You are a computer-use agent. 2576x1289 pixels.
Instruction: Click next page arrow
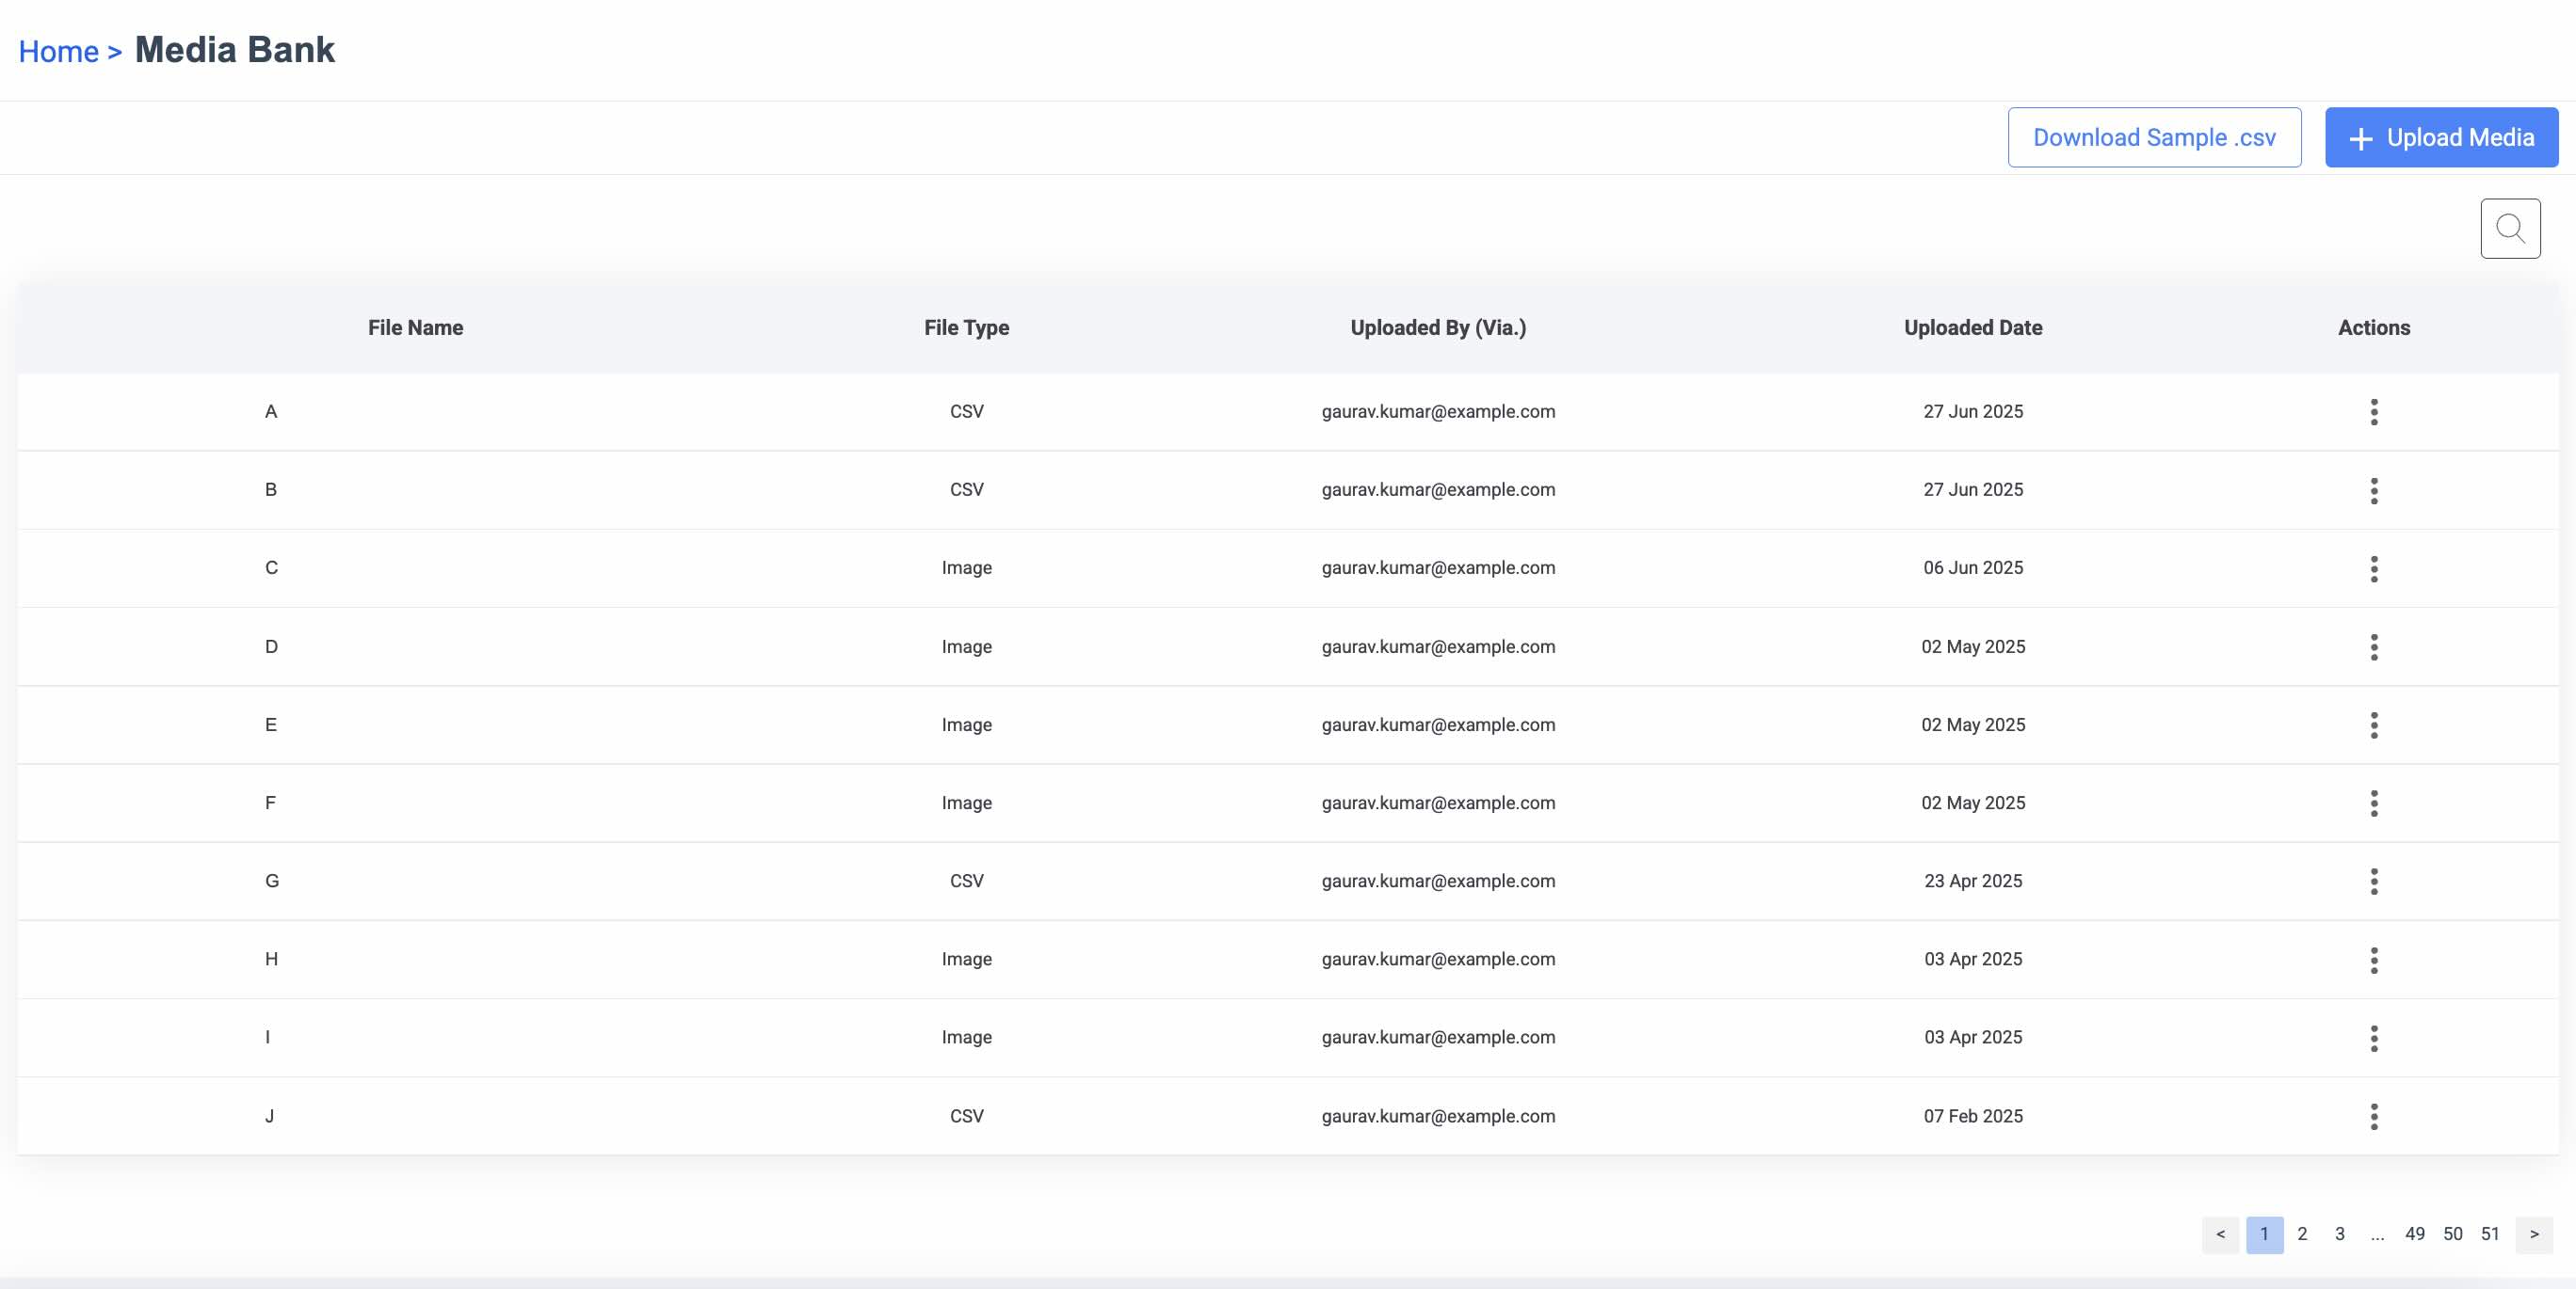[x=2533, y=1234]
